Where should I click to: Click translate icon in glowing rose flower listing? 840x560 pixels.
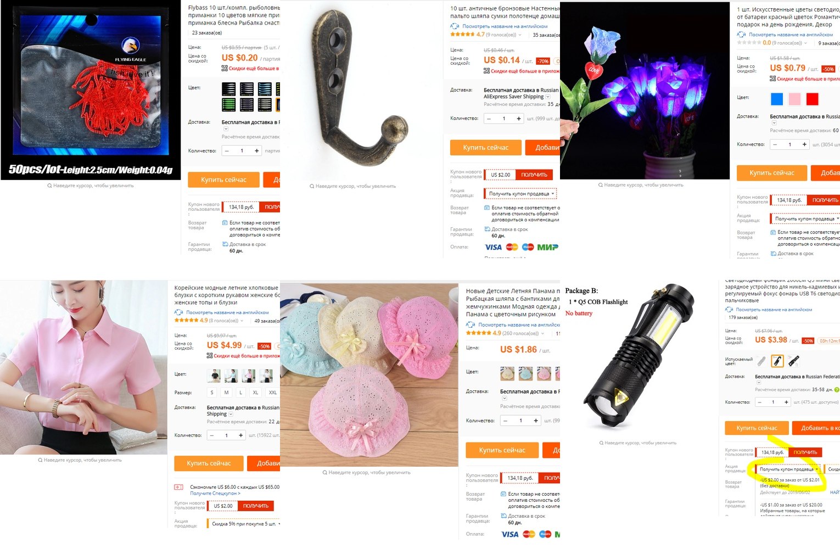coord(741,35)
